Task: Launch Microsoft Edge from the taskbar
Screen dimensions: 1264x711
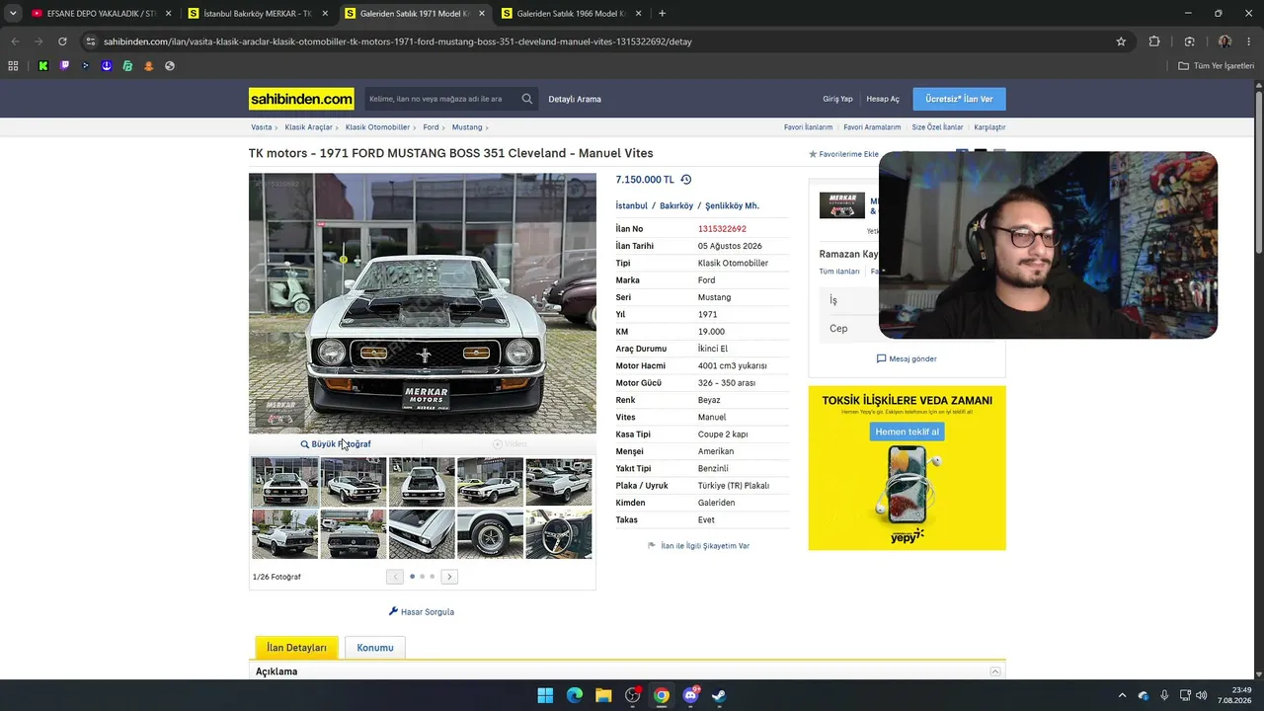Action: point(575,695)
